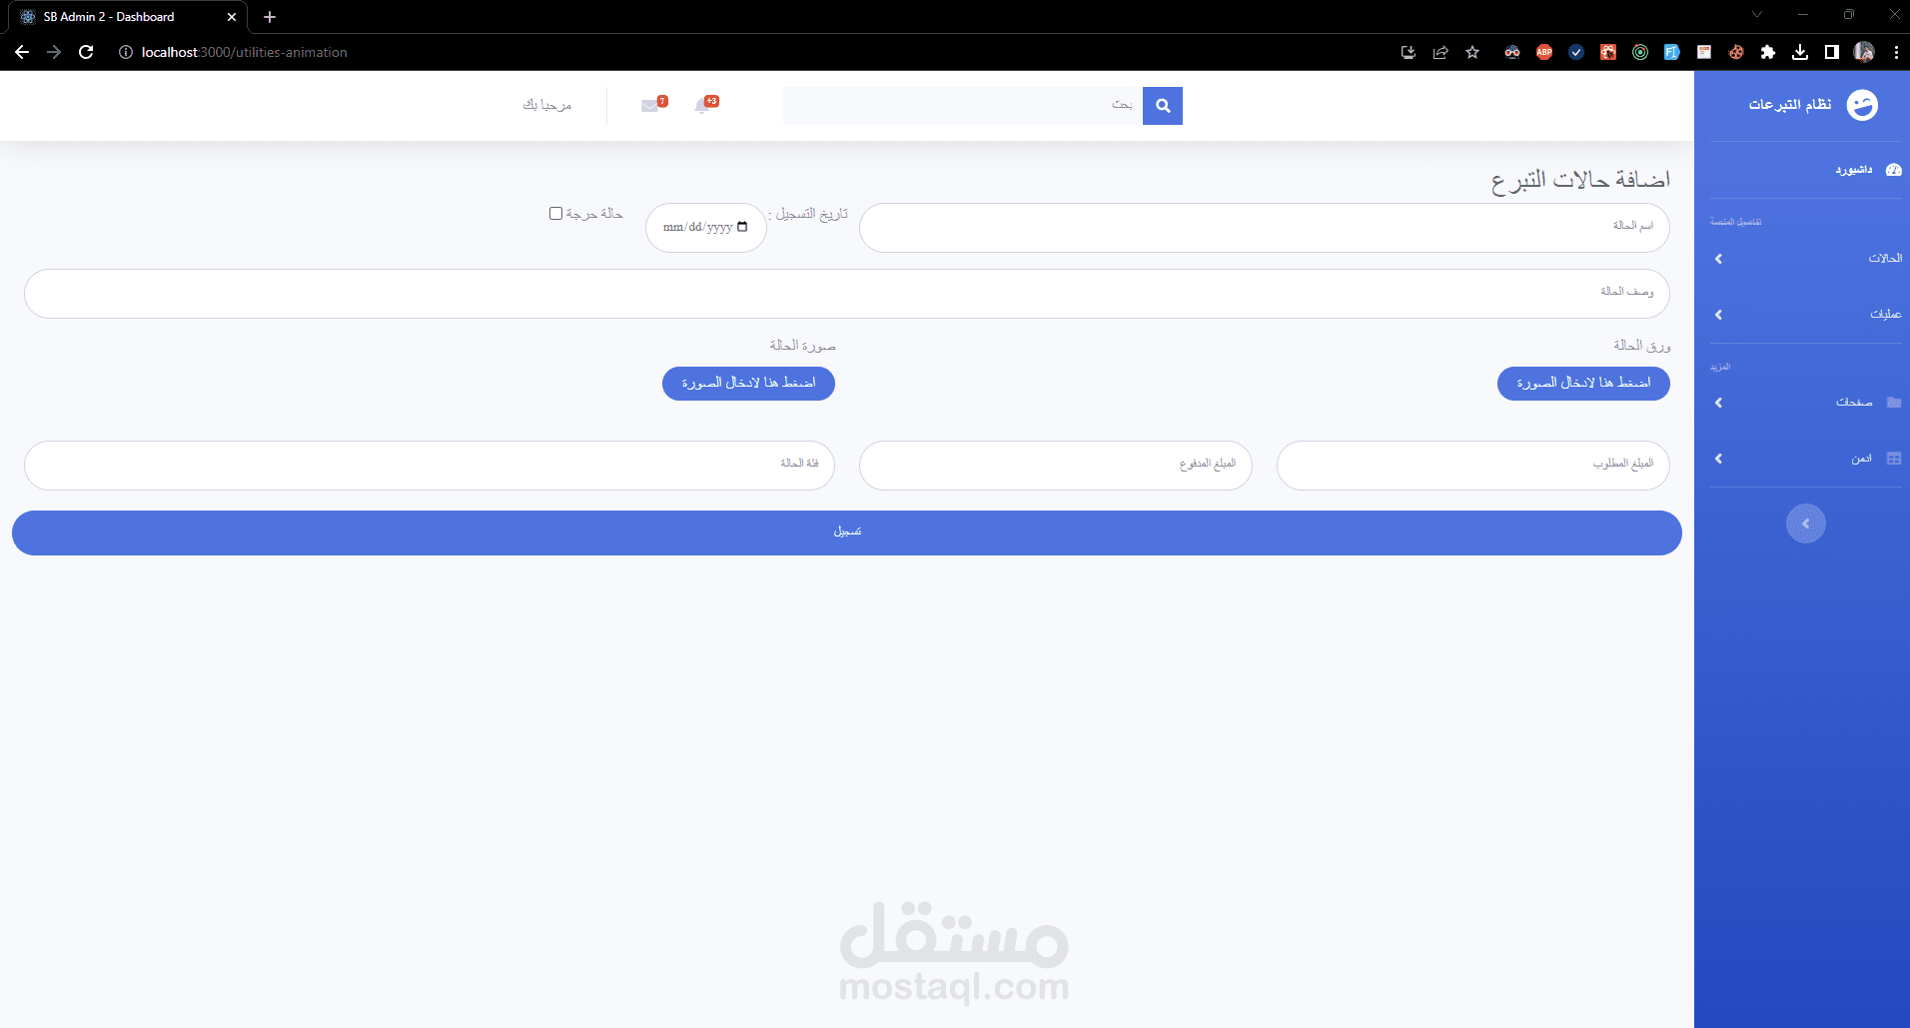Image resolution: width=1910 pixels, height=1028 pixels.
Task: Open the red React bug extension icon
Action: coord(1608,52)
